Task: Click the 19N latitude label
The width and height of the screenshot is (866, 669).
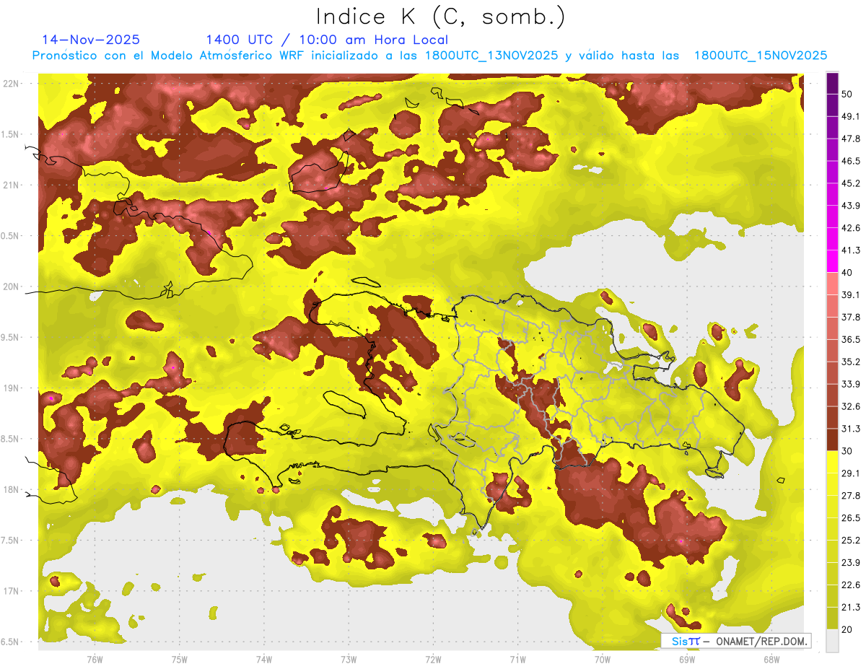Action: (x=11, y=388)
